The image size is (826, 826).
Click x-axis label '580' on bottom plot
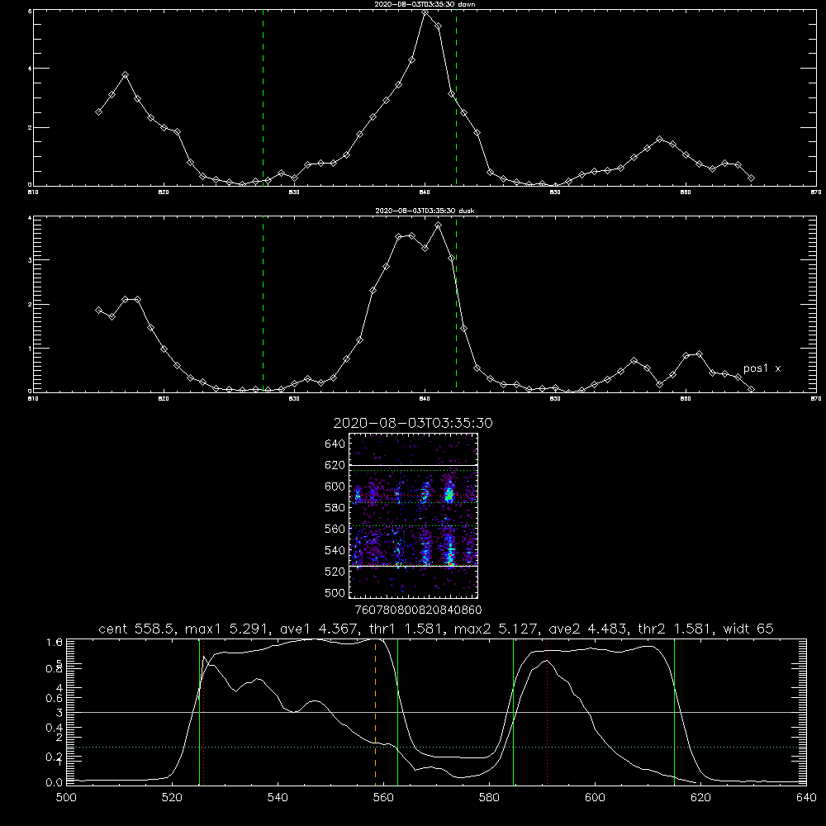489,798
